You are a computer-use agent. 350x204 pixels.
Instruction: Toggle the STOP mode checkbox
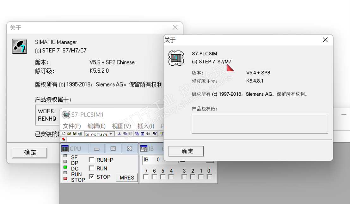[91, 177]
